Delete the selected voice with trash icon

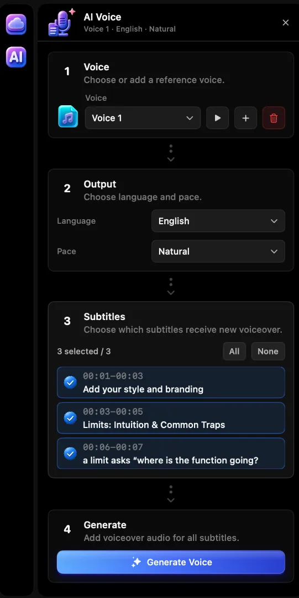point(274,118)
